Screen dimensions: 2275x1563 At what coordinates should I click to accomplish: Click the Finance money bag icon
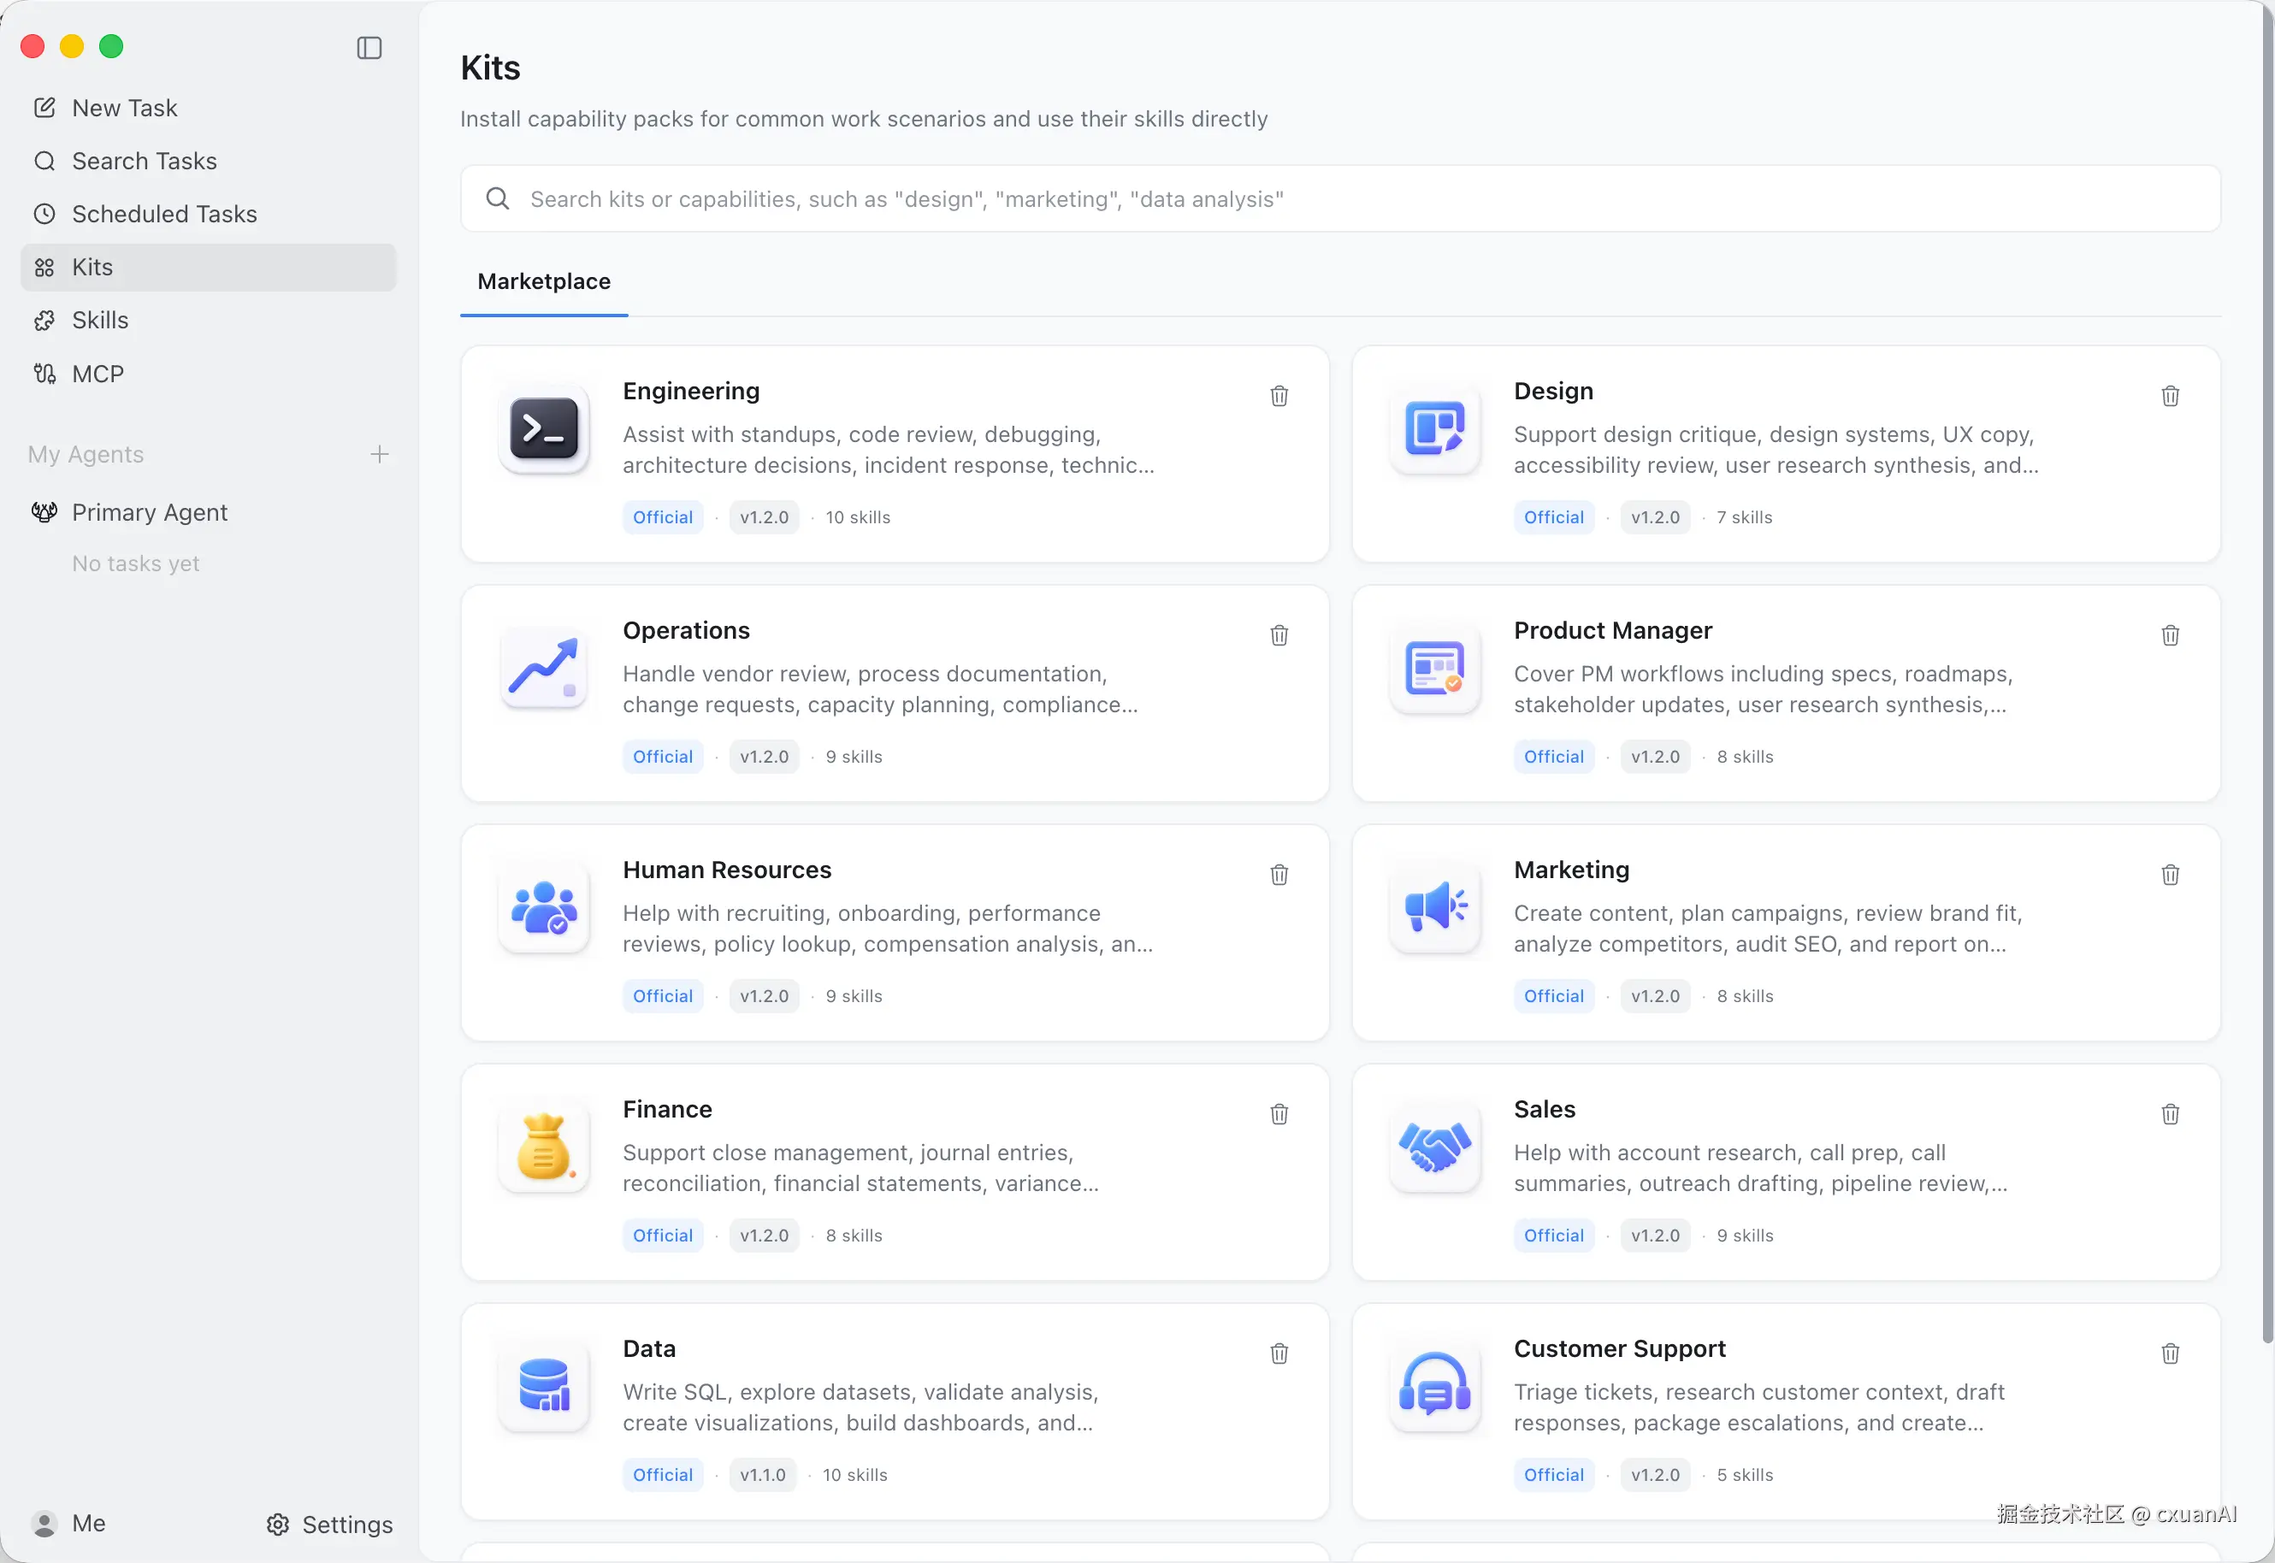pyautogui.click(x=544, y=1147)
